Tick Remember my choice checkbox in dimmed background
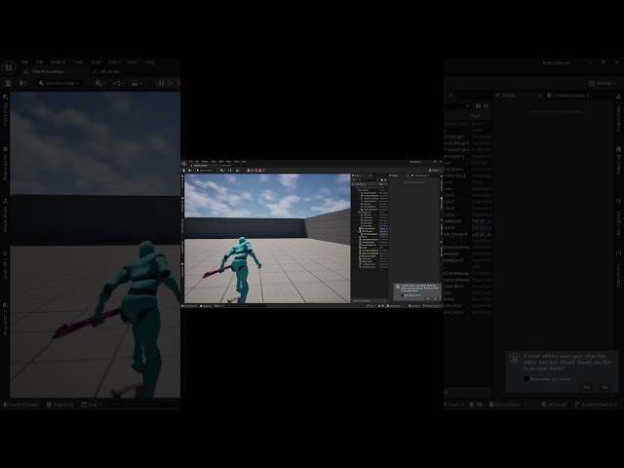Image resolution: width=624 pixels, height=468 pixels. 526,379
